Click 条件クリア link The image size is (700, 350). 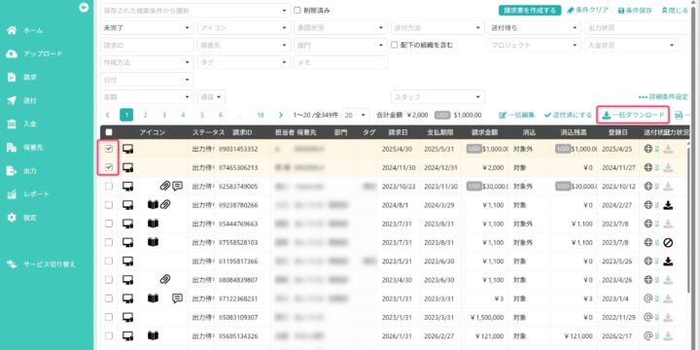[587, 11]
